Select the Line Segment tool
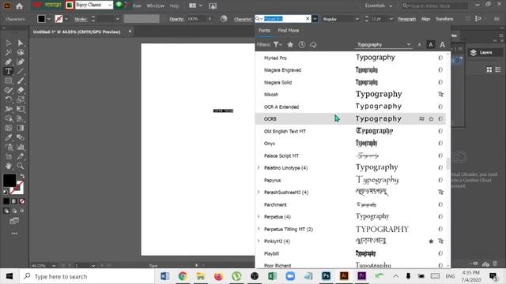The image size is (506, 284). tap(21, 71)
